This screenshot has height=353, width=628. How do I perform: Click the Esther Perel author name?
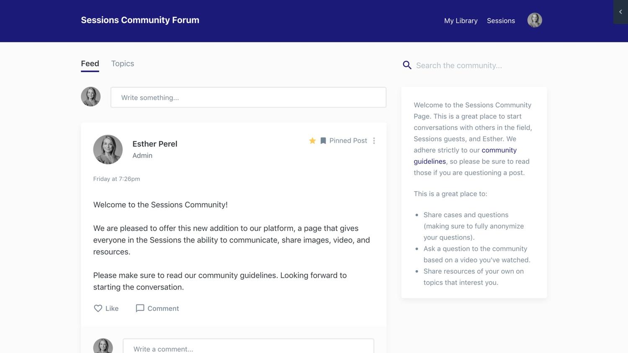[155, 144]
